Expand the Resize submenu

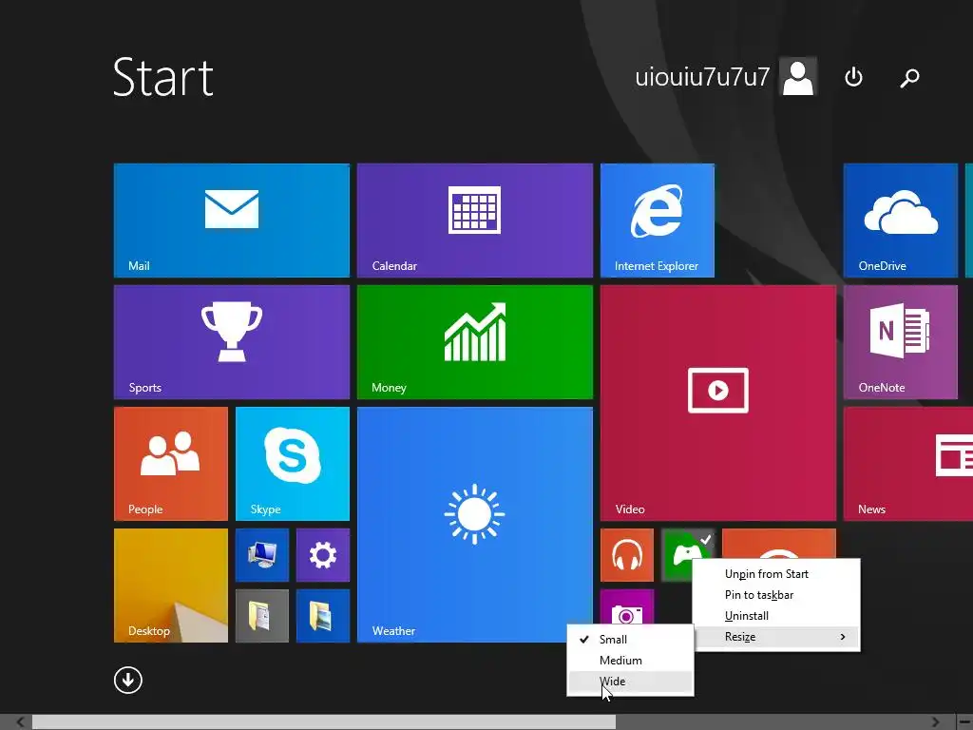776,637
